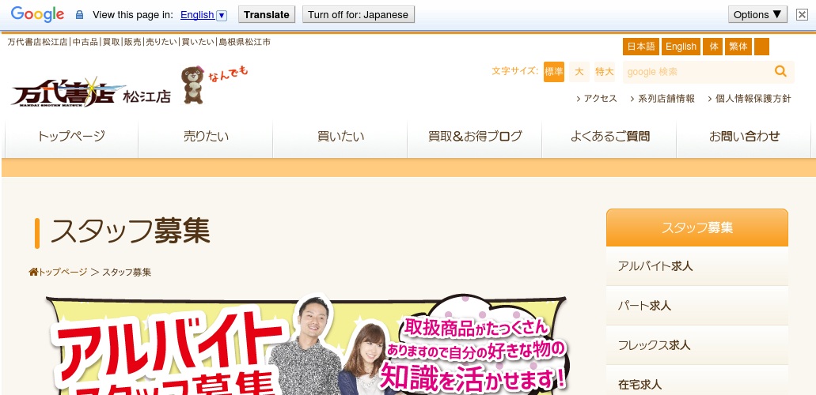The image size is (816, 395).
Task: Set text size to 特大
Action: point(605,72)
